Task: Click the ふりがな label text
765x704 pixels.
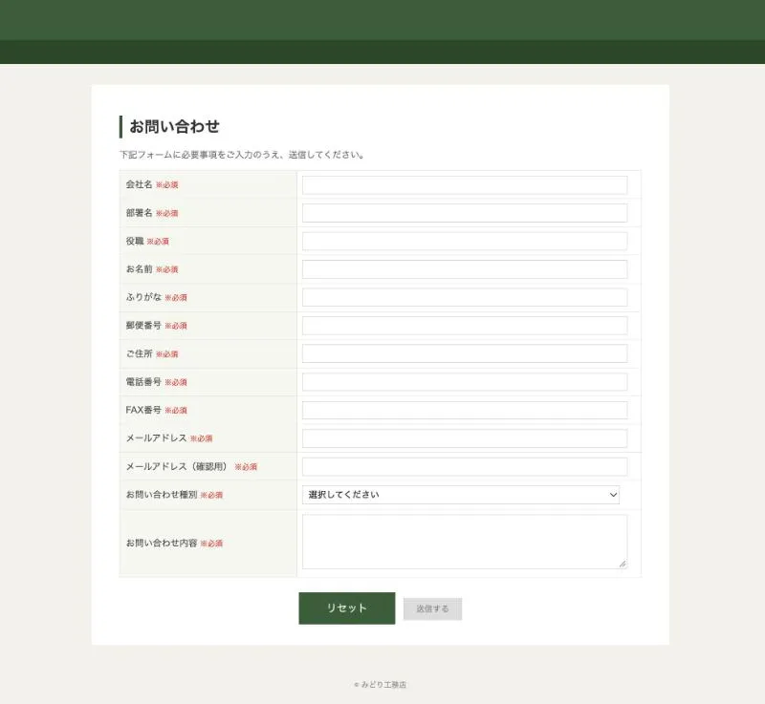Action: (x=143, y=297)
